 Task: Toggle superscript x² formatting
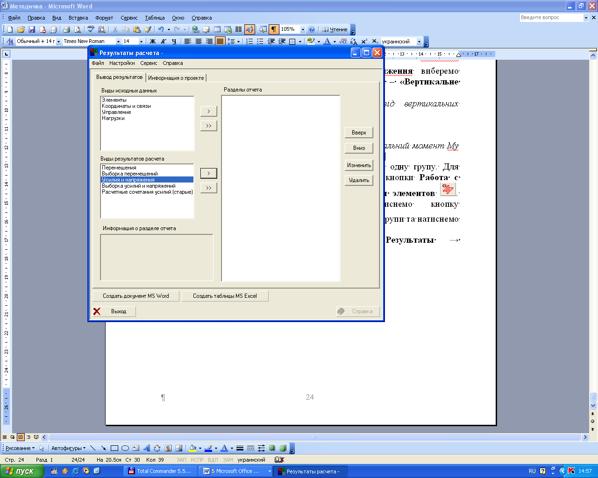click(364, 42)
